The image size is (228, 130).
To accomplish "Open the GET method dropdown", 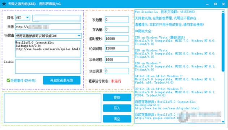I will (22, 18).
